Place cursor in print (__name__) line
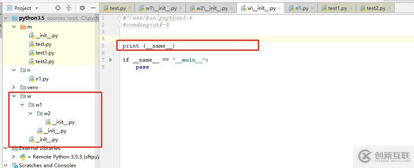Viewport: 414px width, 168px height. coord(148,46)
